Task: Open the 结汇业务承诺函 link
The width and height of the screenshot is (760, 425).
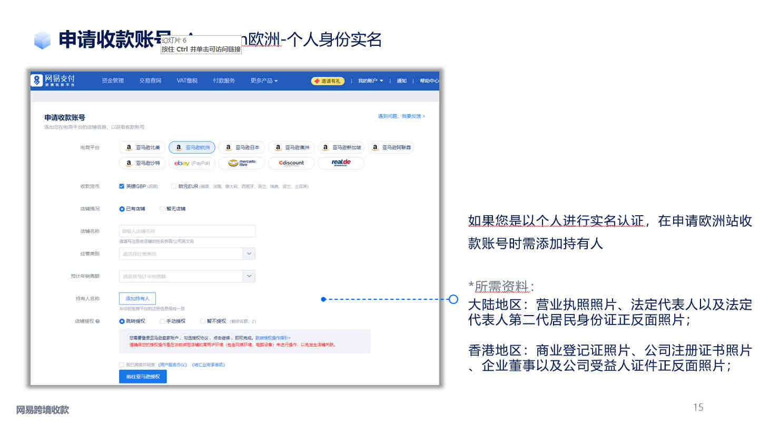Action: point(209,365)
